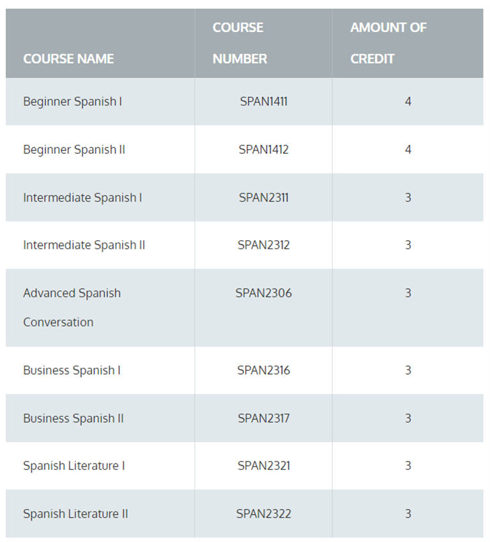
Task: Click course number SPAN2322
Action: [x=263, y=514]
